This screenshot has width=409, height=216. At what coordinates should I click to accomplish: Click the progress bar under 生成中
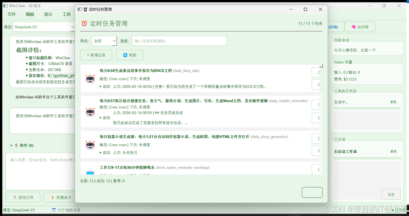click(367, 108)
